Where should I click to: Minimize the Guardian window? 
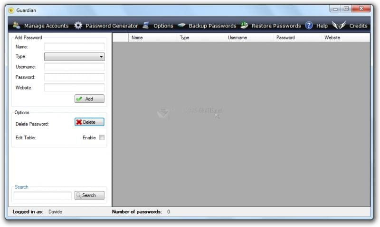coord(335,9)
